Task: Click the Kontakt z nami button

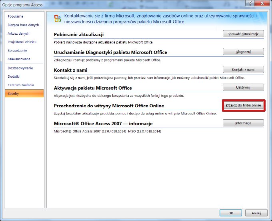Action: coord(243,69)
